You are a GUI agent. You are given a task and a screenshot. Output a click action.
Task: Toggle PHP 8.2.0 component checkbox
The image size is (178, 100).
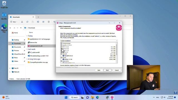61,52
